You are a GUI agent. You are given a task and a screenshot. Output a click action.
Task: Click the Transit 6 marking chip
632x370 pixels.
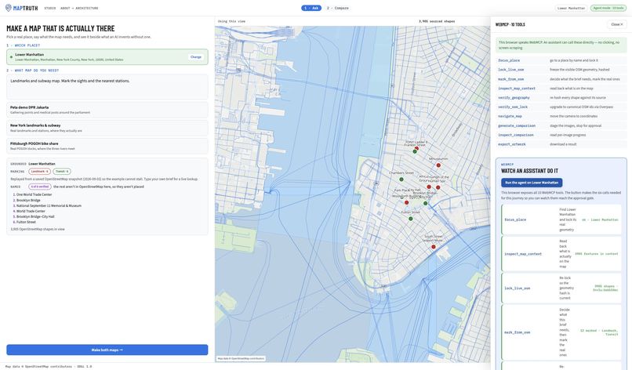pyautogui.click(x=62, y=172)
